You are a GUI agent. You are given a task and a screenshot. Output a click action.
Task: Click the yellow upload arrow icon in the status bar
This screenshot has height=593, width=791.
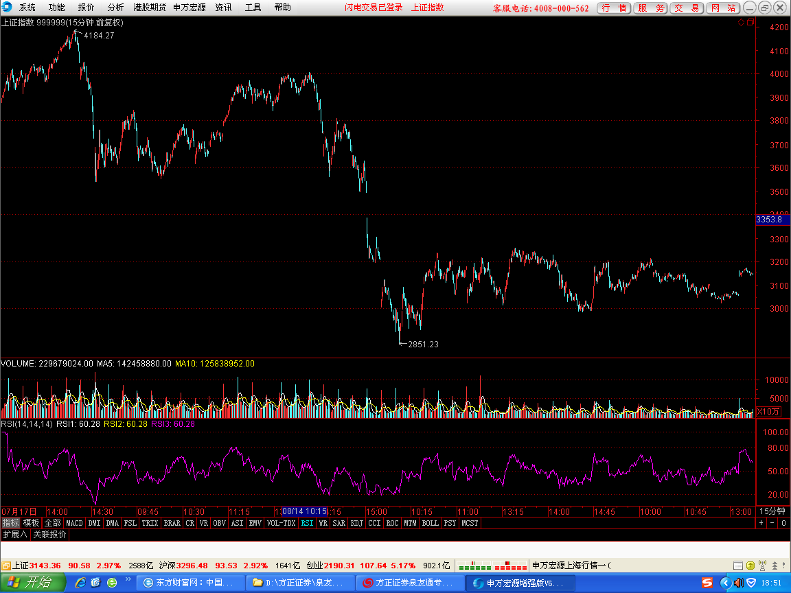click(750, 566)
